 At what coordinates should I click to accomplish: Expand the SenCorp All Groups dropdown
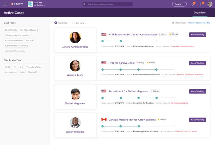(x=40, y=4)
